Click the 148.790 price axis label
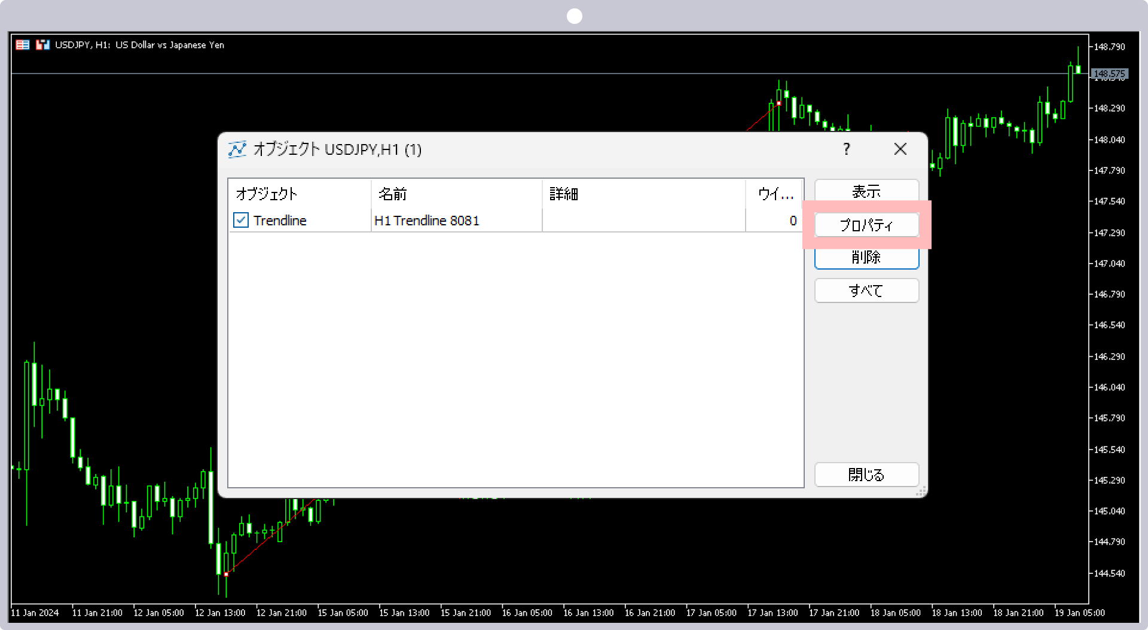1148x630 pixels. 1110,47
